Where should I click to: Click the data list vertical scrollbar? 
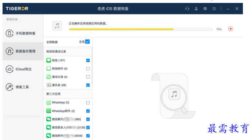click(x=92, y=66)
